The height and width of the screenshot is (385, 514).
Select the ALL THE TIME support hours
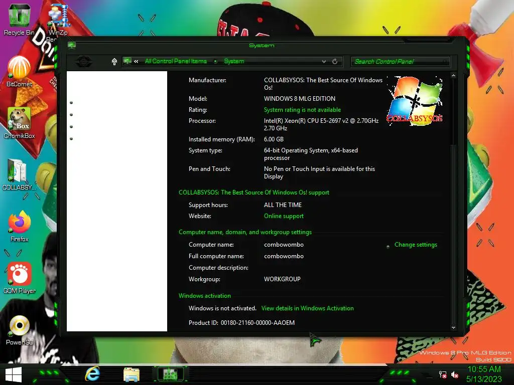[x=283, y=205]
